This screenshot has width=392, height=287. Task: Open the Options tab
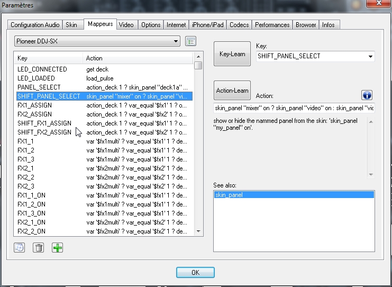point(151,25)
